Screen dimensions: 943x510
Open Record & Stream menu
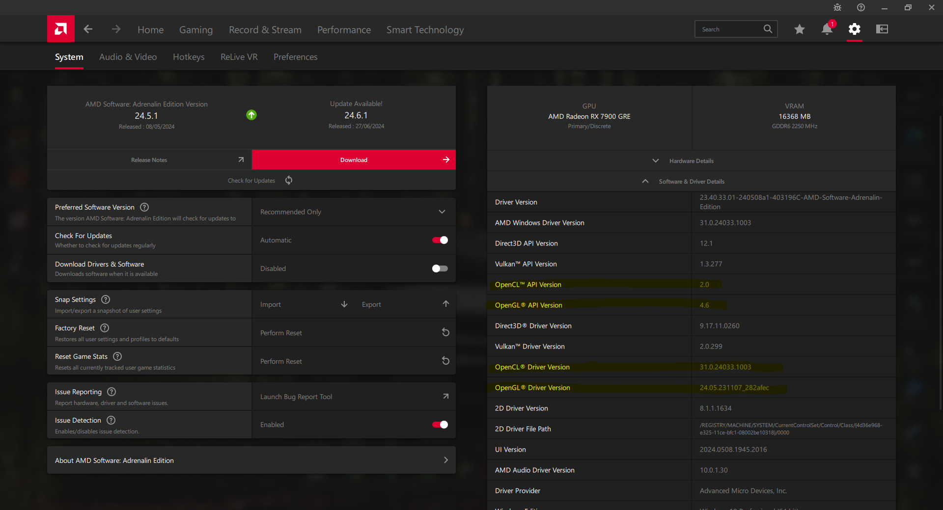tap(265, 30)
